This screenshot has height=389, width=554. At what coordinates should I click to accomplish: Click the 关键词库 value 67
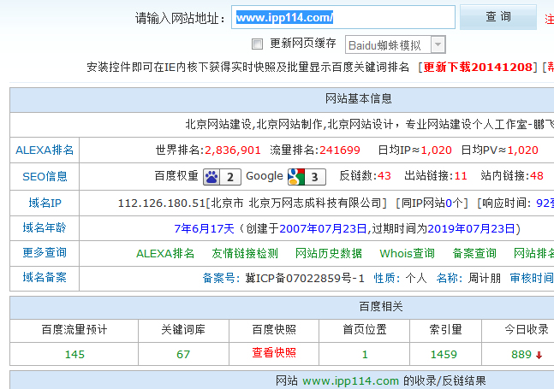(x=183, y=354)
